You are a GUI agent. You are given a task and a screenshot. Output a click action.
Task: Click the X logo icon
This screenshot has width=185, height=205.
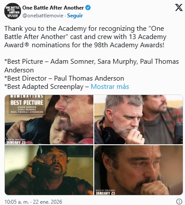179,7
